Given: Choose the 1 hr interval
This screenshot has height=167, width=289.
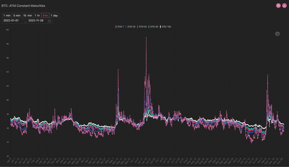Looking at the screenshot, I should point(37,15).
